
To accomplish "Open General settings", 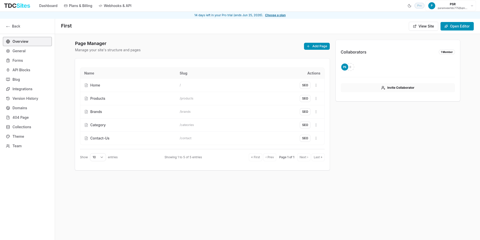I will tap(27, 51).
